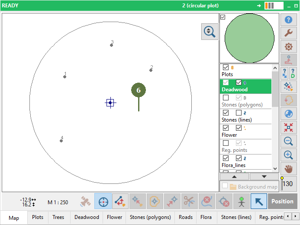Select the line measurement edit tool

(x=120, y=201)
